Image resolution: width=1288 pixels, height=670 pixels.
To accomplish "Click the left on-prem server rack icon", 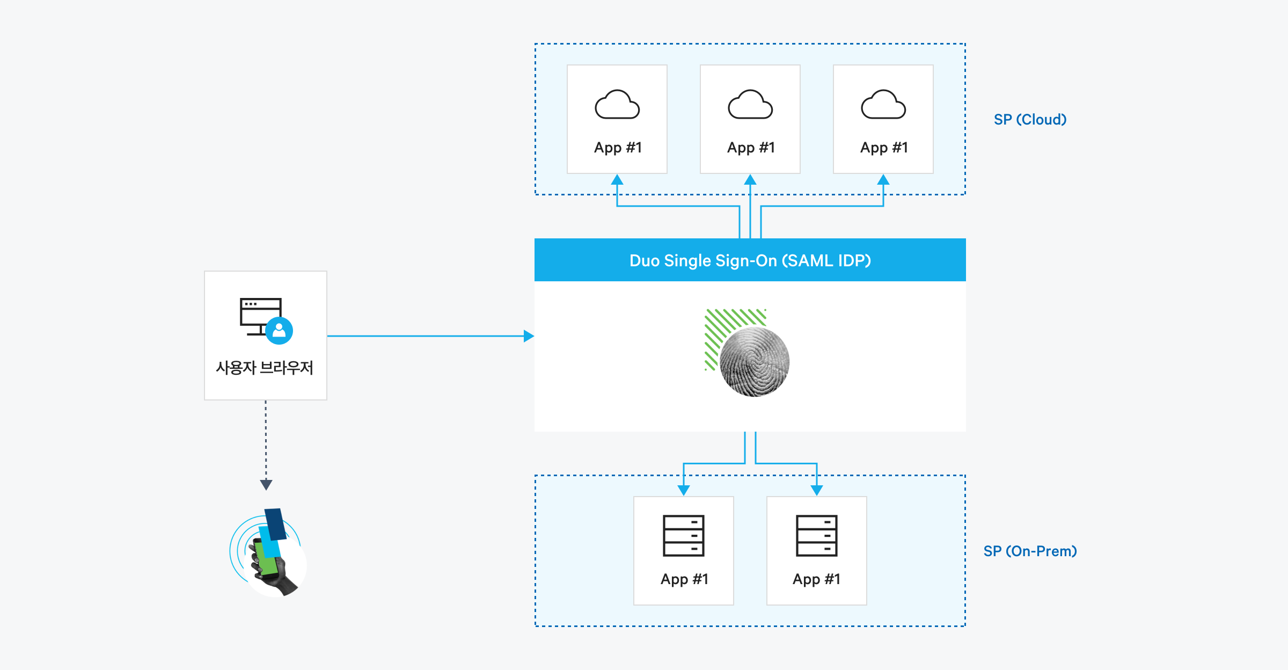I will point(683,536).
